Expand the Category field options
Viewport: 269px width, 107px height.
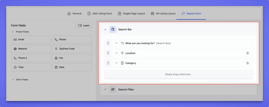pyautogui.click(x=117, y=63)
